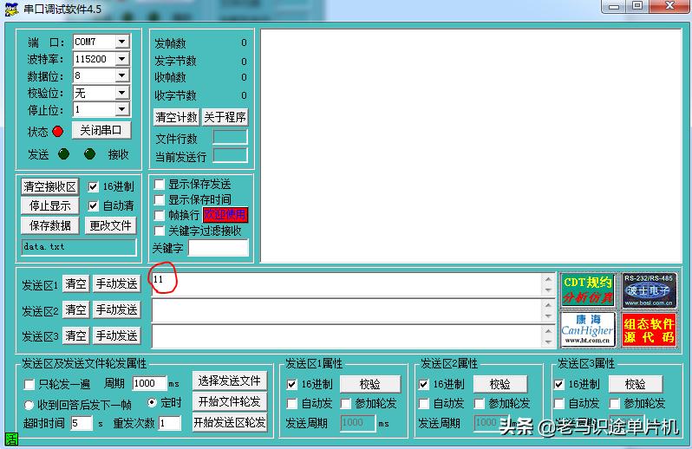
Task: Select the 收到回答后发下一帧 radio button
Action: pos(29,405)
